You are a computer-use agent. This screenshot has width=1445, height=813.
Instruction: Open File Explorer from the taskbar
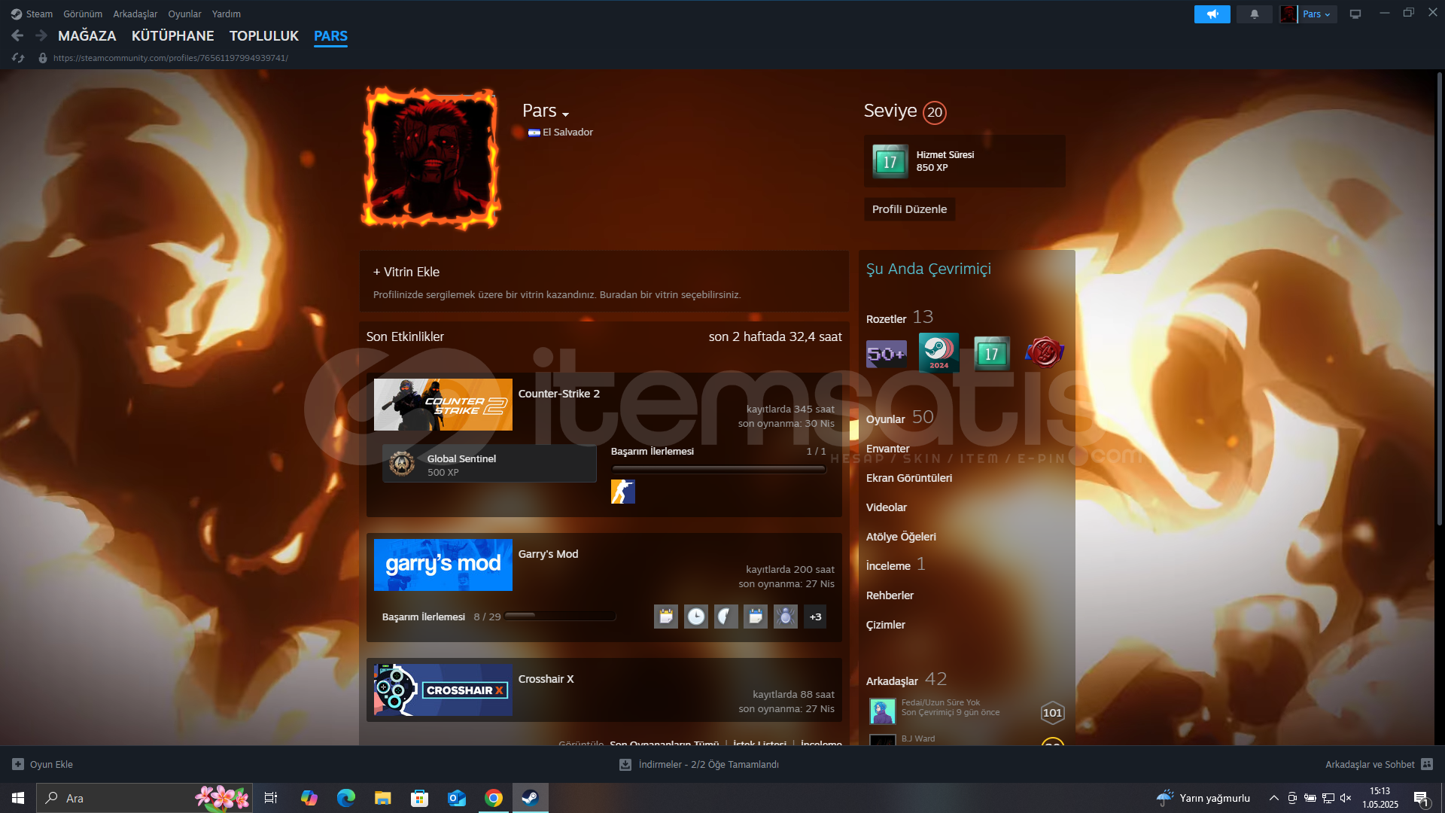point(383,798)
